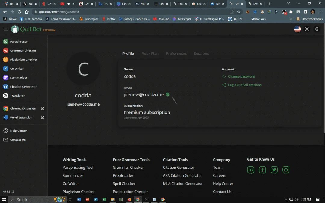Open Punctuation Checker footer link
Image resolution: width=325 pixels, height=203 pixels.
tap(130, 192)
